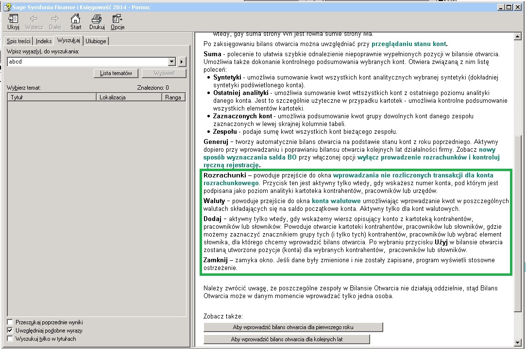The width and height of the screenshot is (526, 349).
Task: Expand the search term dropdown arrow
Action: pos(172,62)
